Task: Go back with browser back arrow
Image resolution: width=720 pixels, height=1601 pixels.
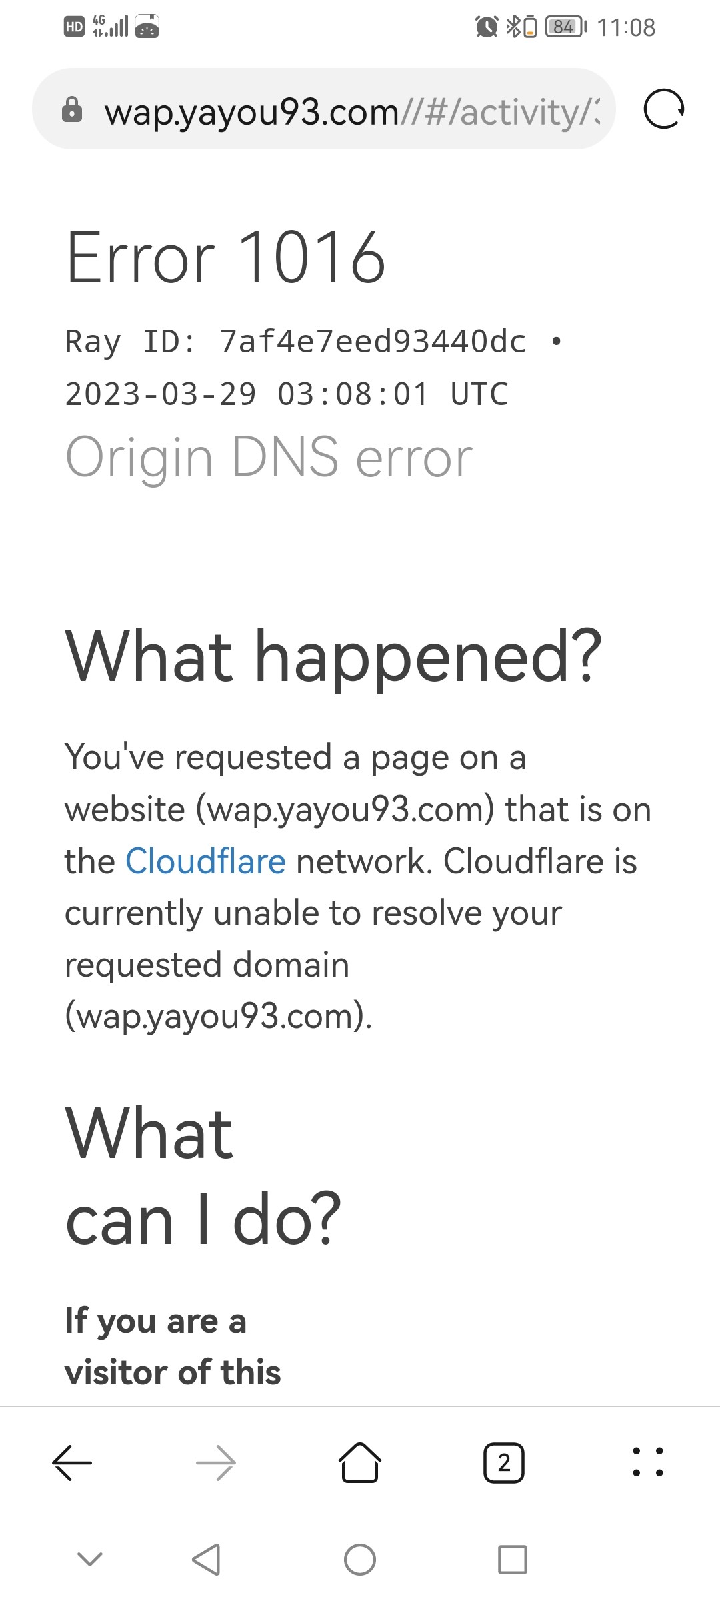Action: 72,1463
